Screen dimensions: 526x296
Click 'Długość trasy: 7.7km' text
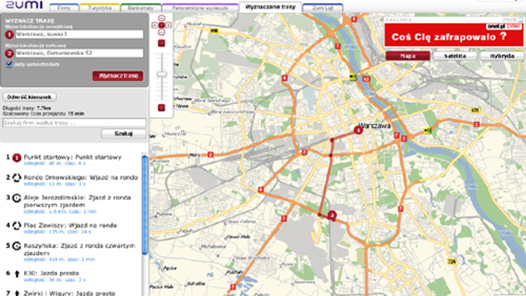point(27,108)
